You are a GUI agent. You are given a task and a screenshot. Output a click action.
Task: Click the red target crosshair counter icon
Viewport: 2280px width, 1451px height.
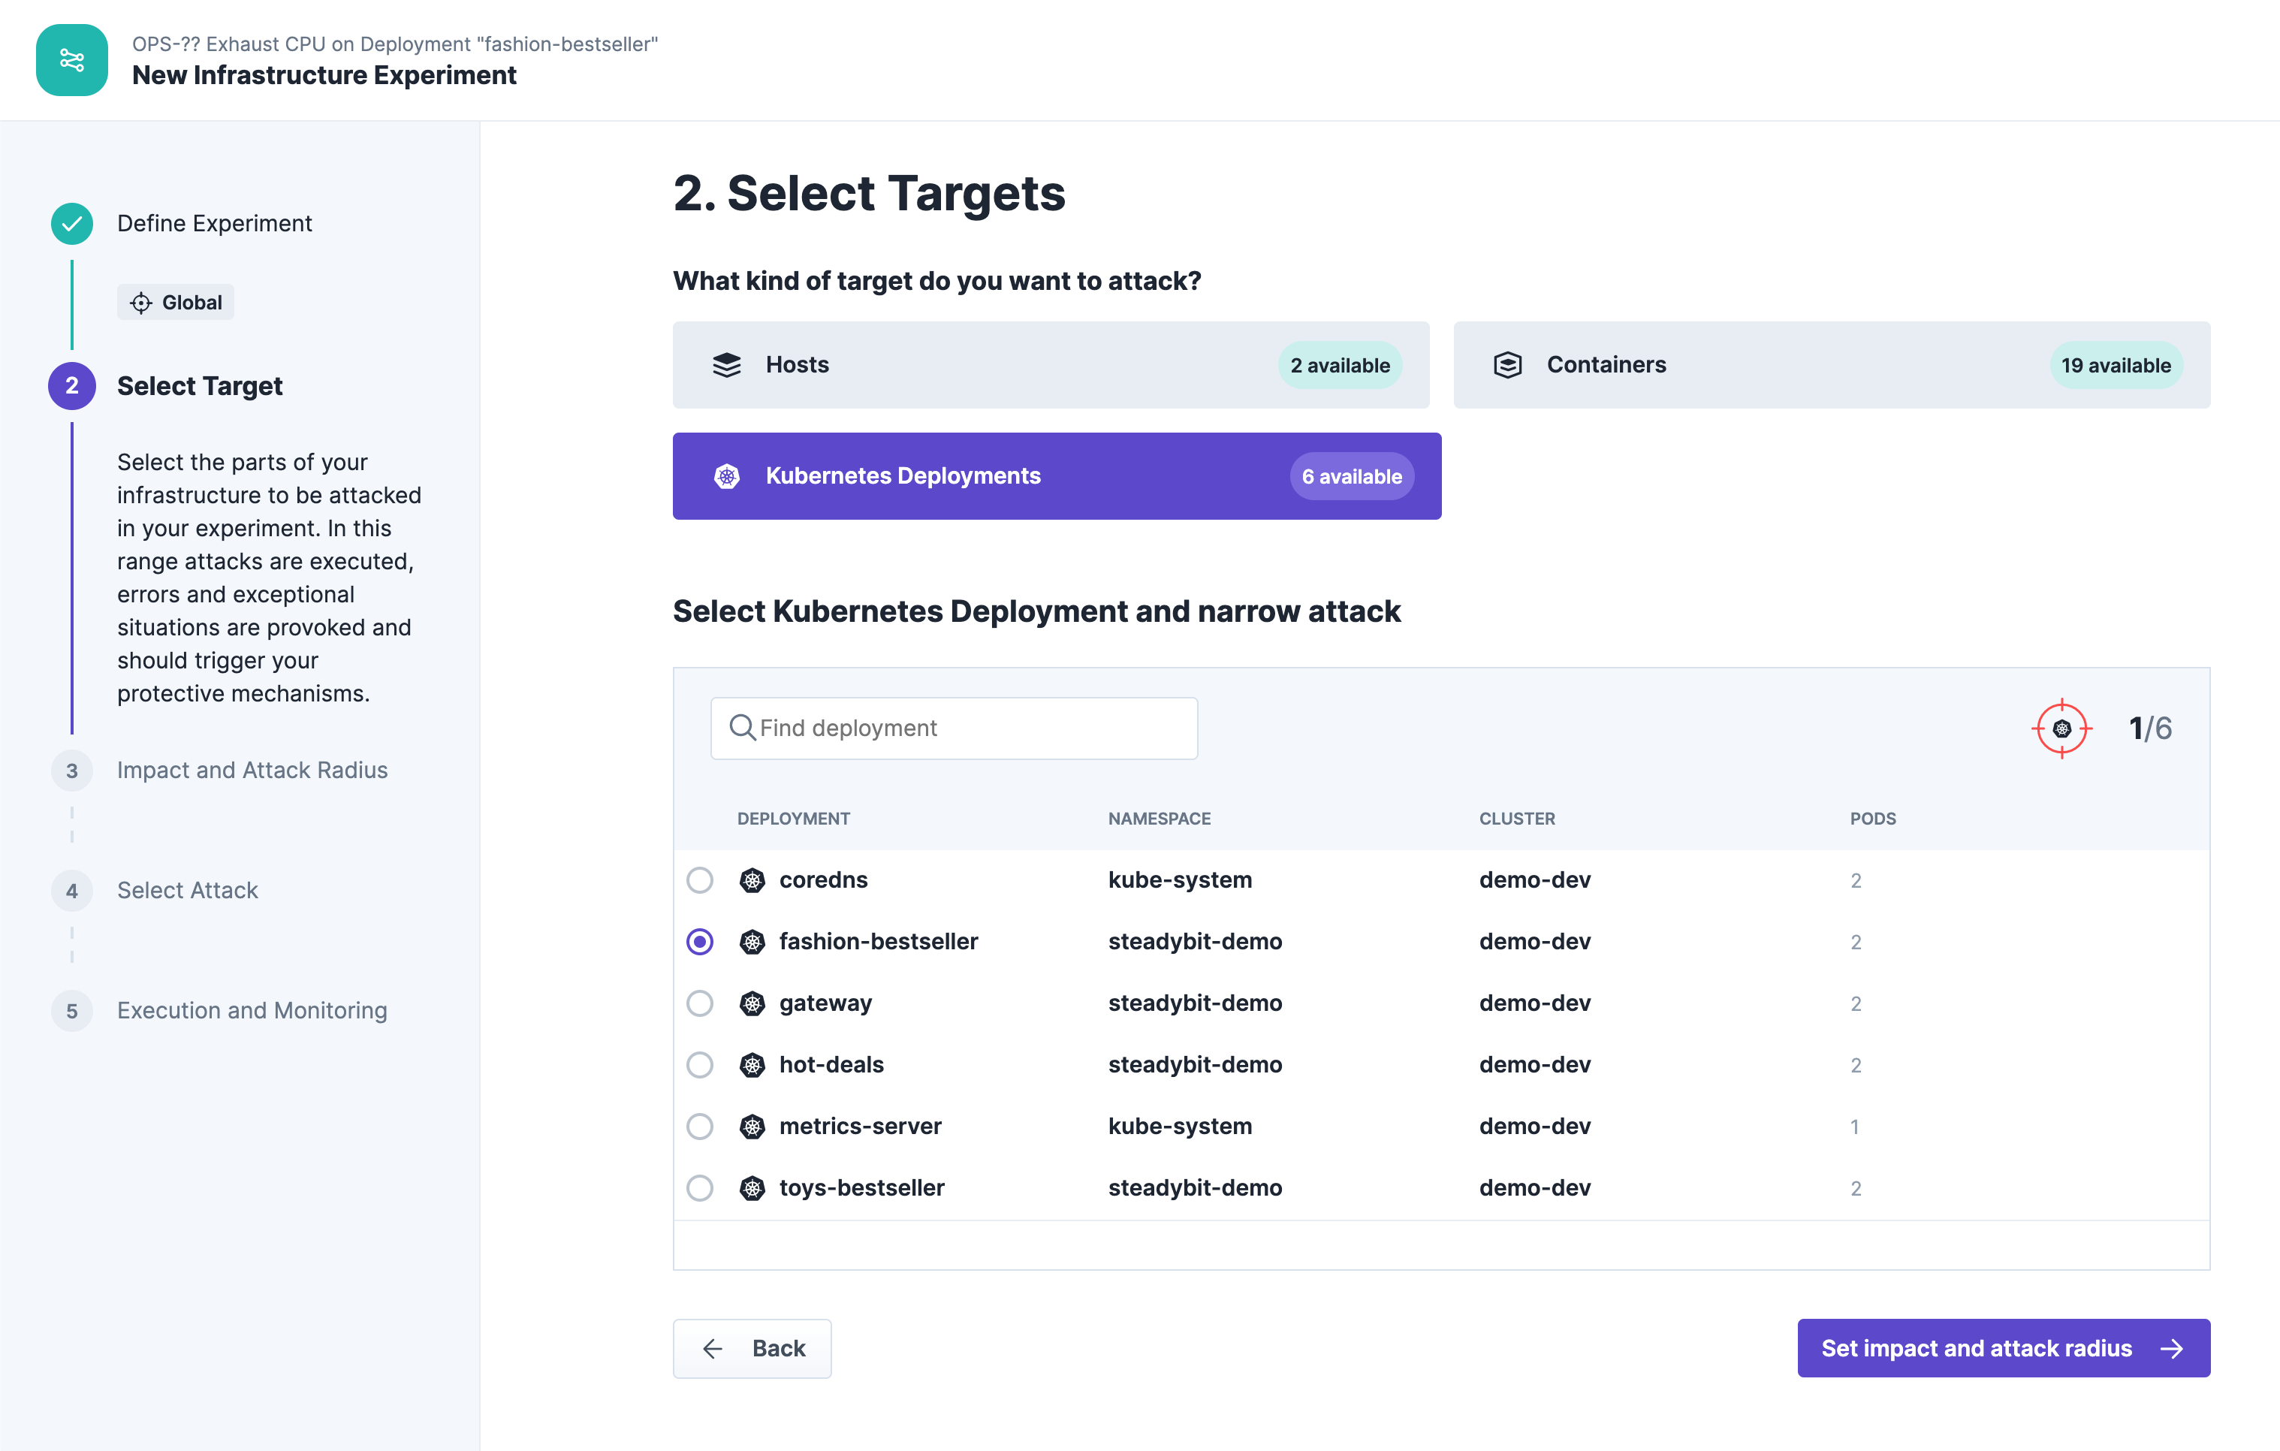(x=2061, y=729)
